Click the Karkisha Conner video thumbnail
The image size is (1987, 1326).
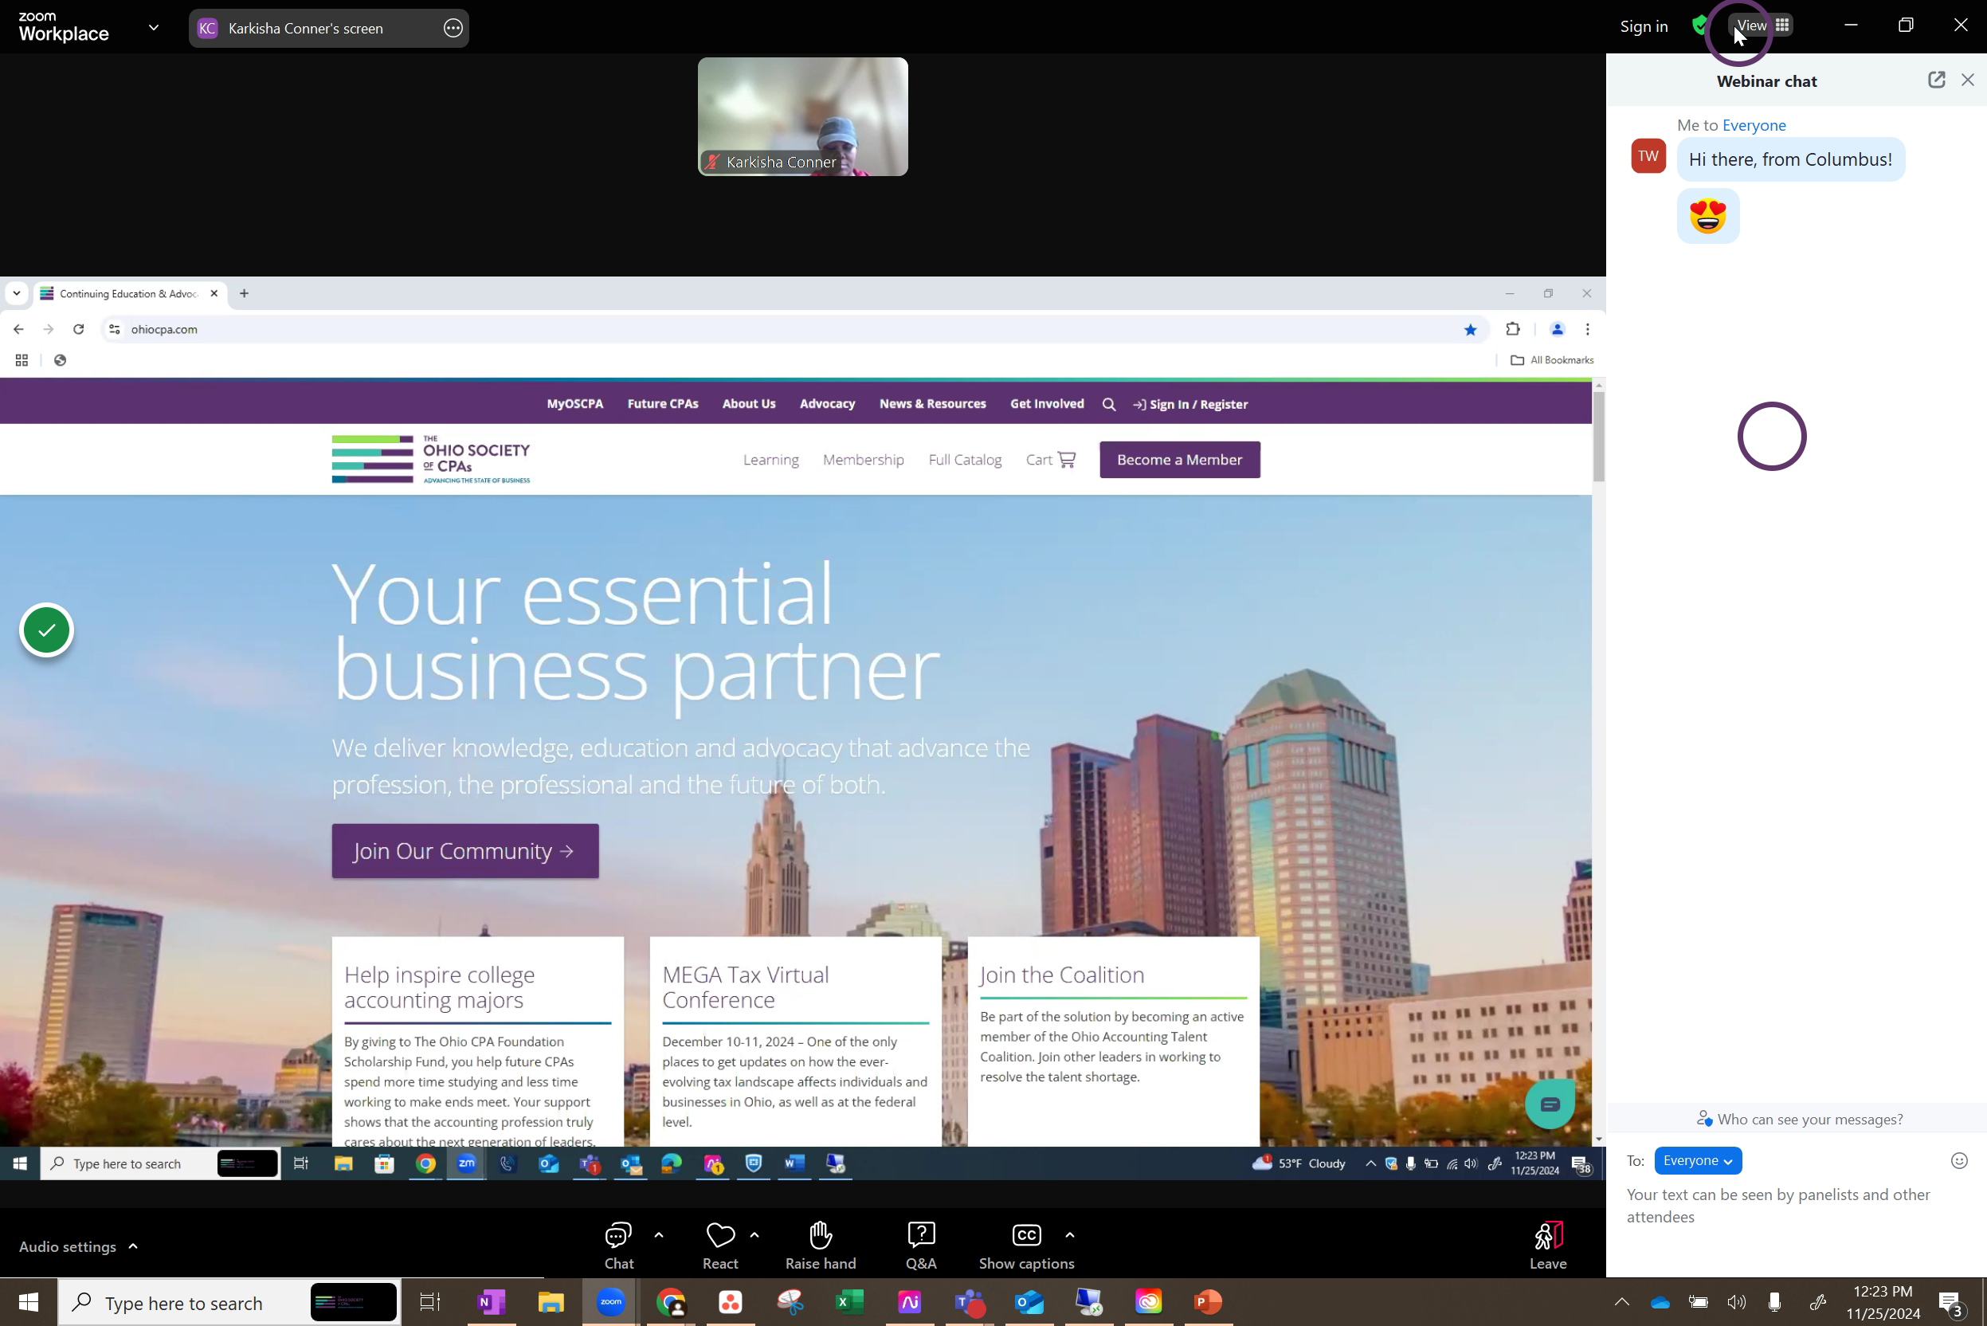pos(802,116)
